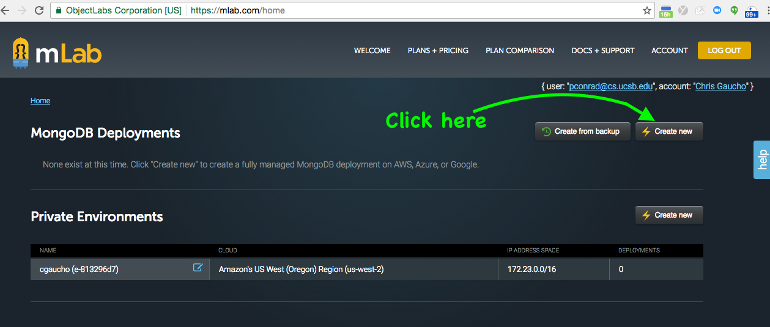Open user pconrad@cs.ucsb.edu link
The height and width of the screenshot is (327, 770).
tap(612, 87)
